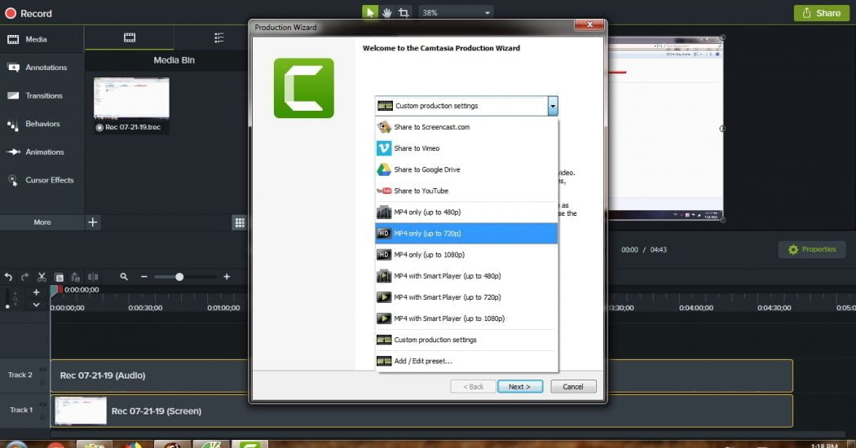Open the Annotations tab
The height and width of the screenshot is (448, 856).
(42, 68)
